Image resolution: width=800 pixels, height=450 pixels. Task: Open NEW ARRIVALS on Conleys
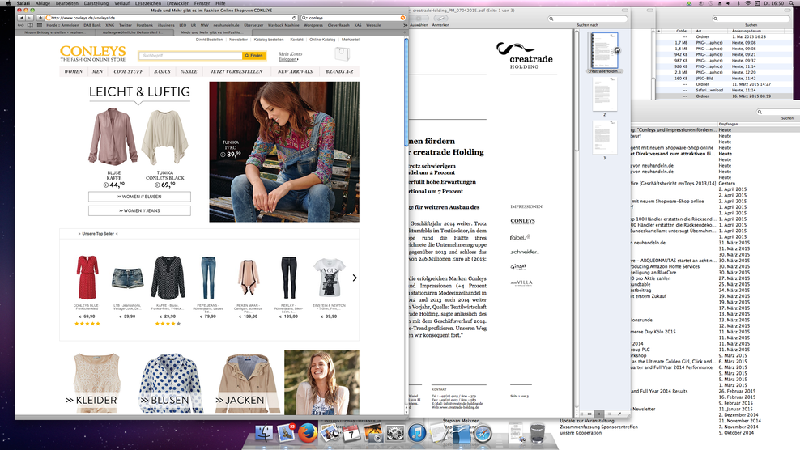point(295,71)
